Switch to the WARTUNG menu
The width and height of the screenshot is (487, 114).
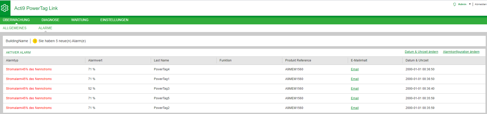(x=80, y=20)
